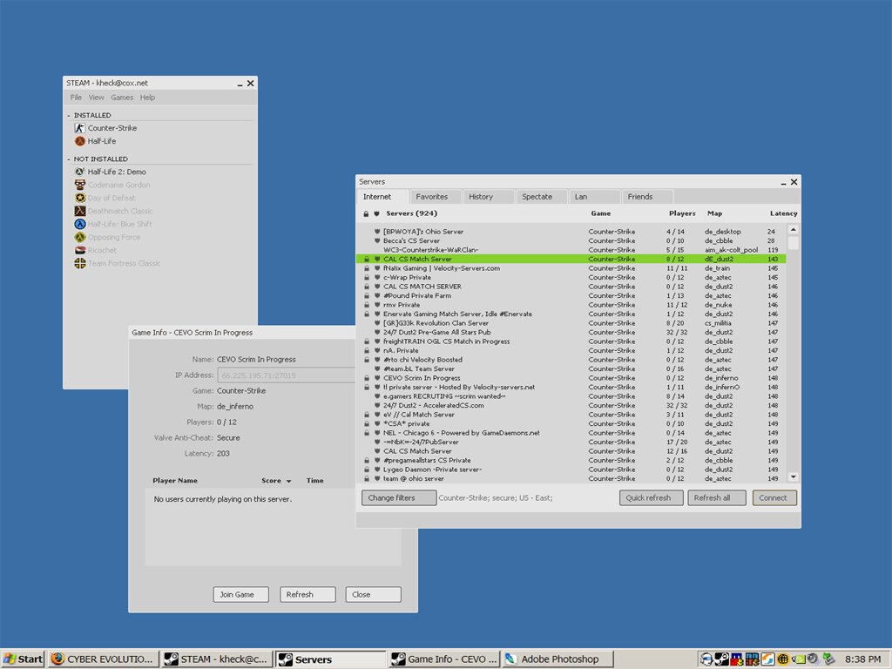Click the lock icon on rmv Private row
The image size is (892, 669).
[367, 305]
